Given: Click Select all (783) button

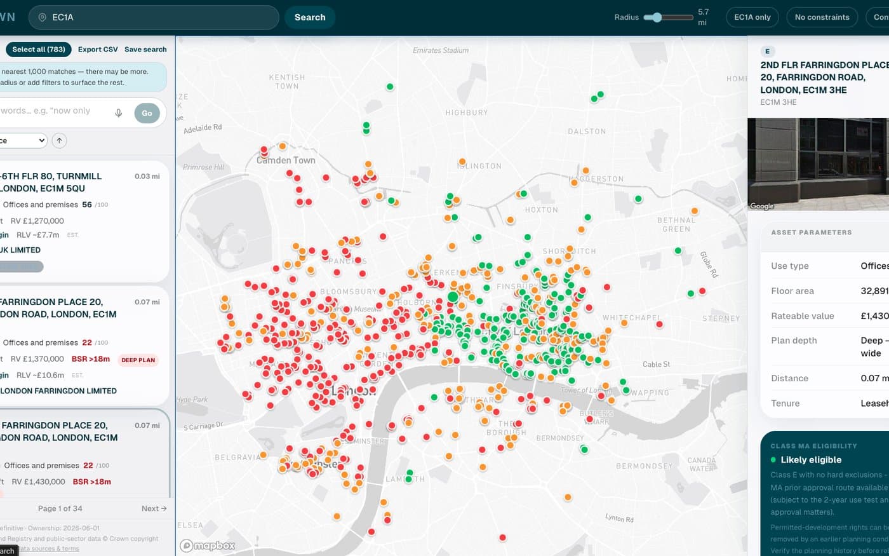Looking at the screenshot, I should click(x=39, y=49).
